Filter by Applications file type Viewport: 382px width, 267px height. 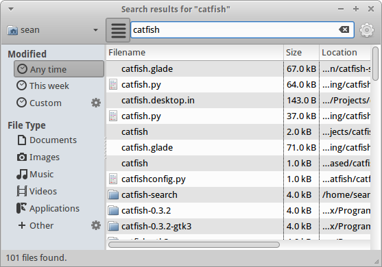point(59,208)
